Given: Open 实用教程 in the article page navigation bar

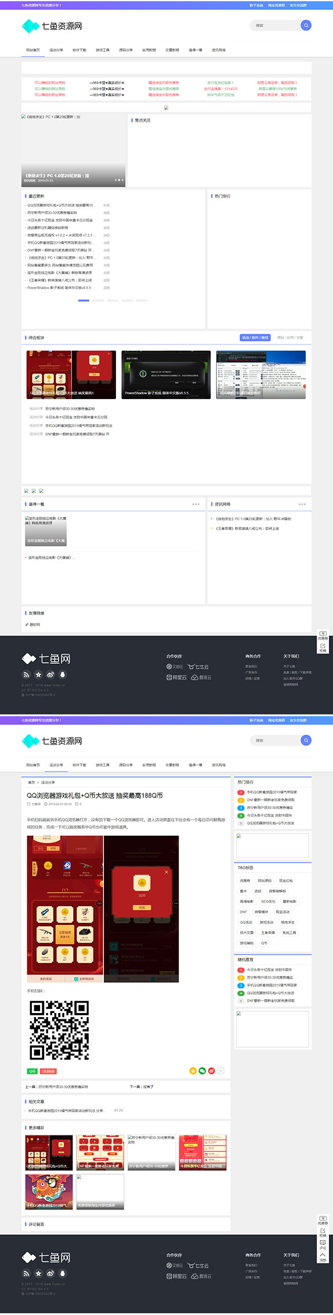Looking at the screenshot, I should (x=149, y=765).
